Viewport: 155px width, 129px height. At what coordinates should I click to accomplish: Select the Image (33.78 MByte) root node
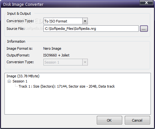click(x=23, y=76)
